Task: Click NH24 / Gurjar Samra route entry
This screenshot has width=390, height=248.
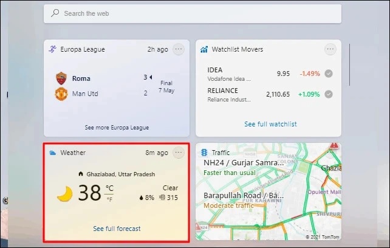Action: pos(244,163)
